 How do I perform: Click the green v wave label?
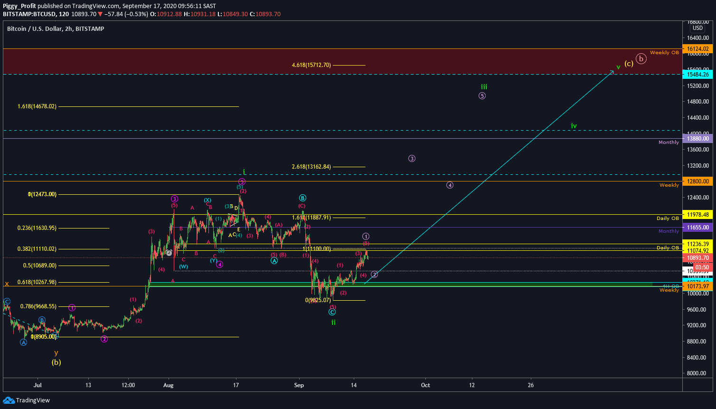pos(618,67)
